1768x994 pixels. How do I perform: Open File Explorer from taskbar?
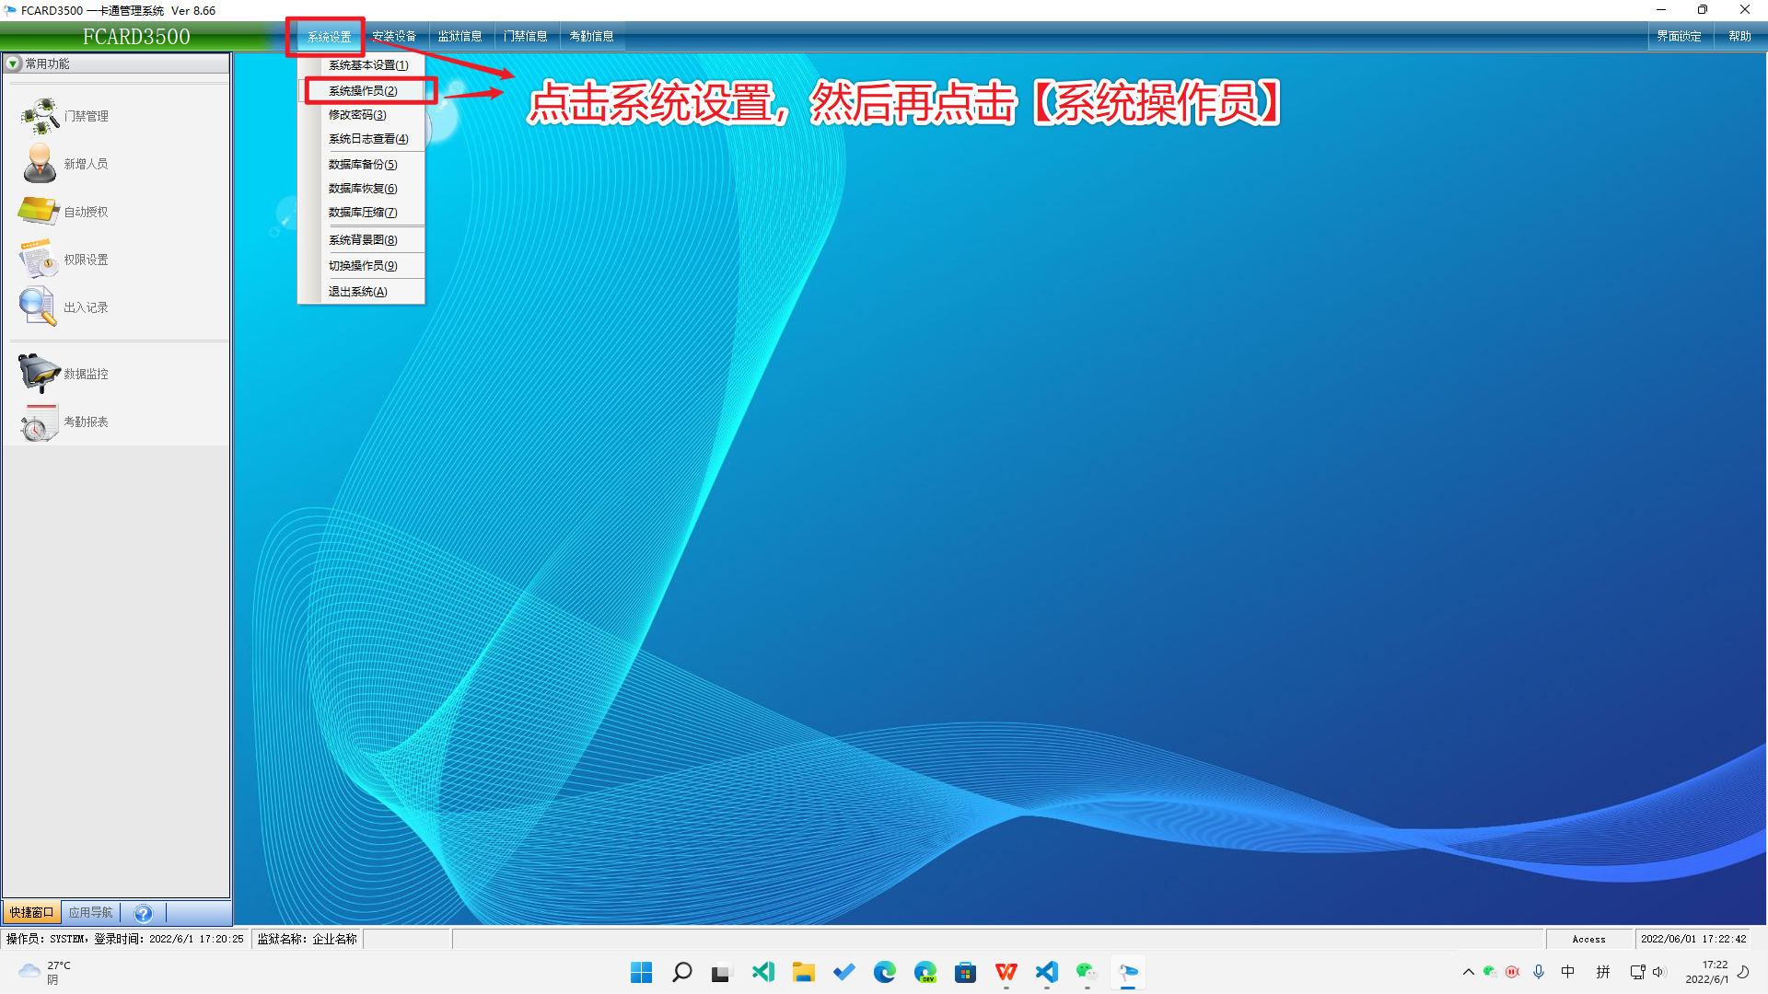804,972
